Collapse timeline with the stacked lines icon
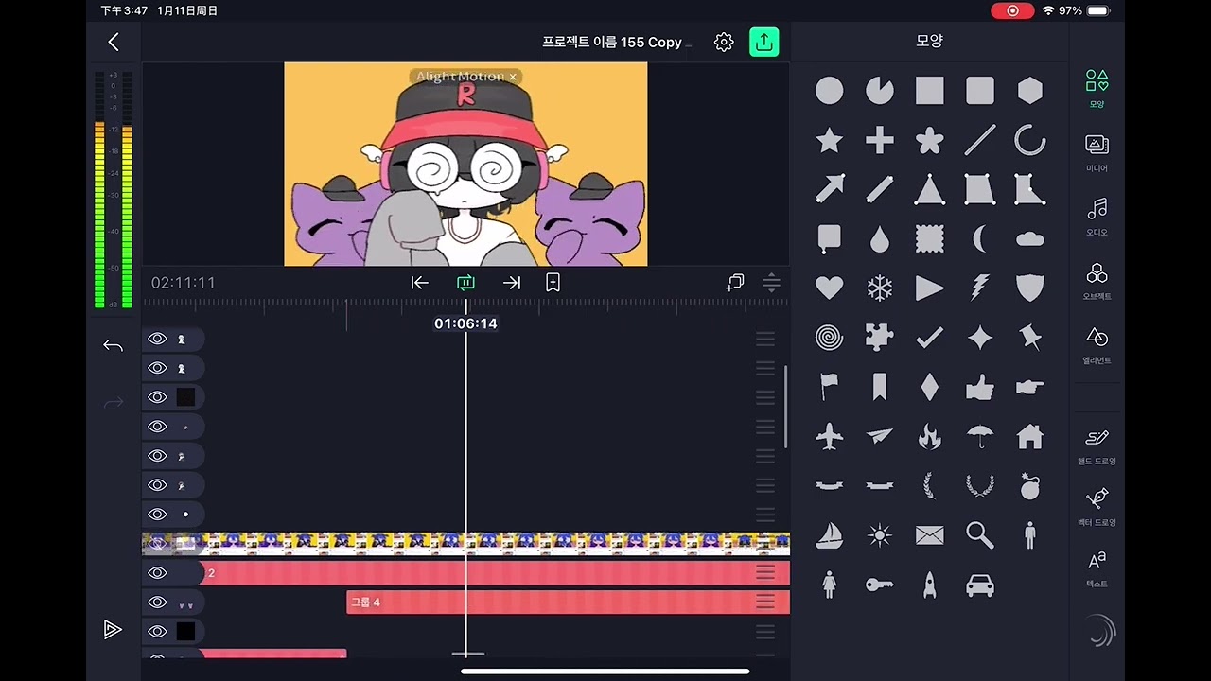 pos(771,282)
